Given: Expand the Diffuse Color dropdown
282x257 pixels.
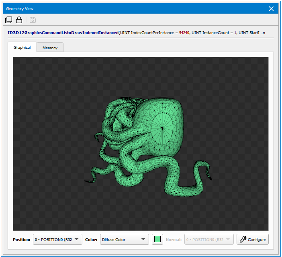Looking at the screenshot, I should tap(124, 239).
